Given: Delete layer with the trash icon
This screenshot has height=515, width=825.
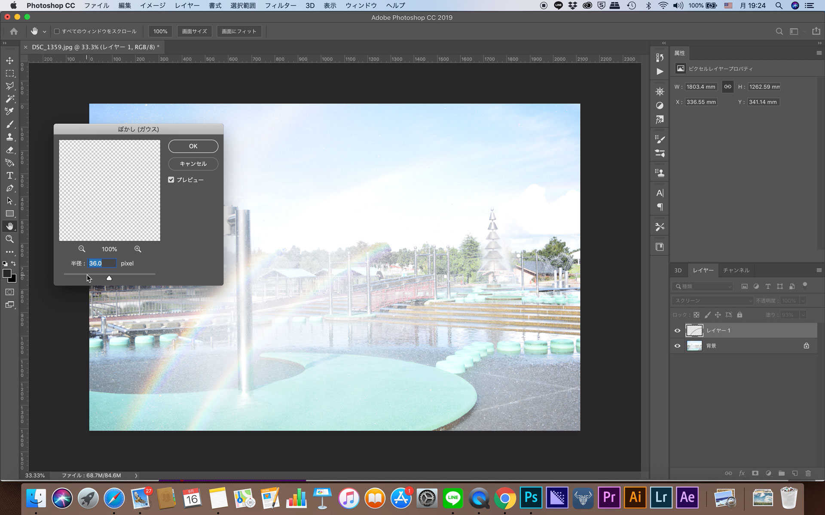Looking at the screenshot, I should click(x=808, y=473).
